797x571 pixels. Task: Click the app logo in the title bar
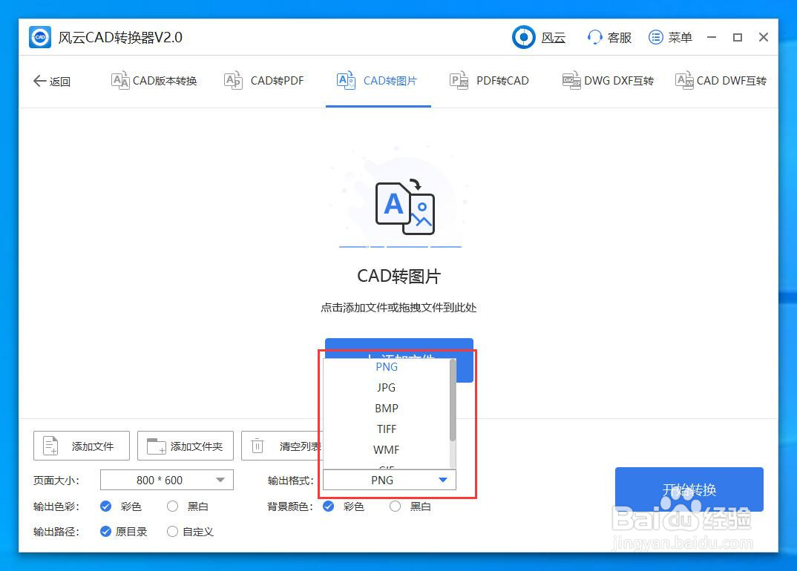pyautogui.click(x=39, y=36)
